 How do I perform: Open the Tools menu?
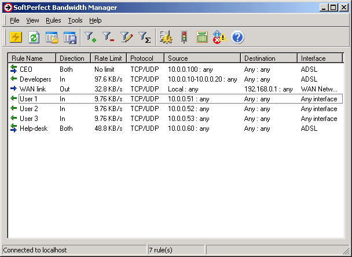tap(75, 20)
